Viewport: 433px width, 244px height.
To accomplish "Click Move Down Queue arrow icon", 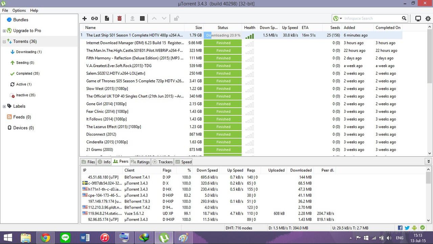I will [164, 19].
